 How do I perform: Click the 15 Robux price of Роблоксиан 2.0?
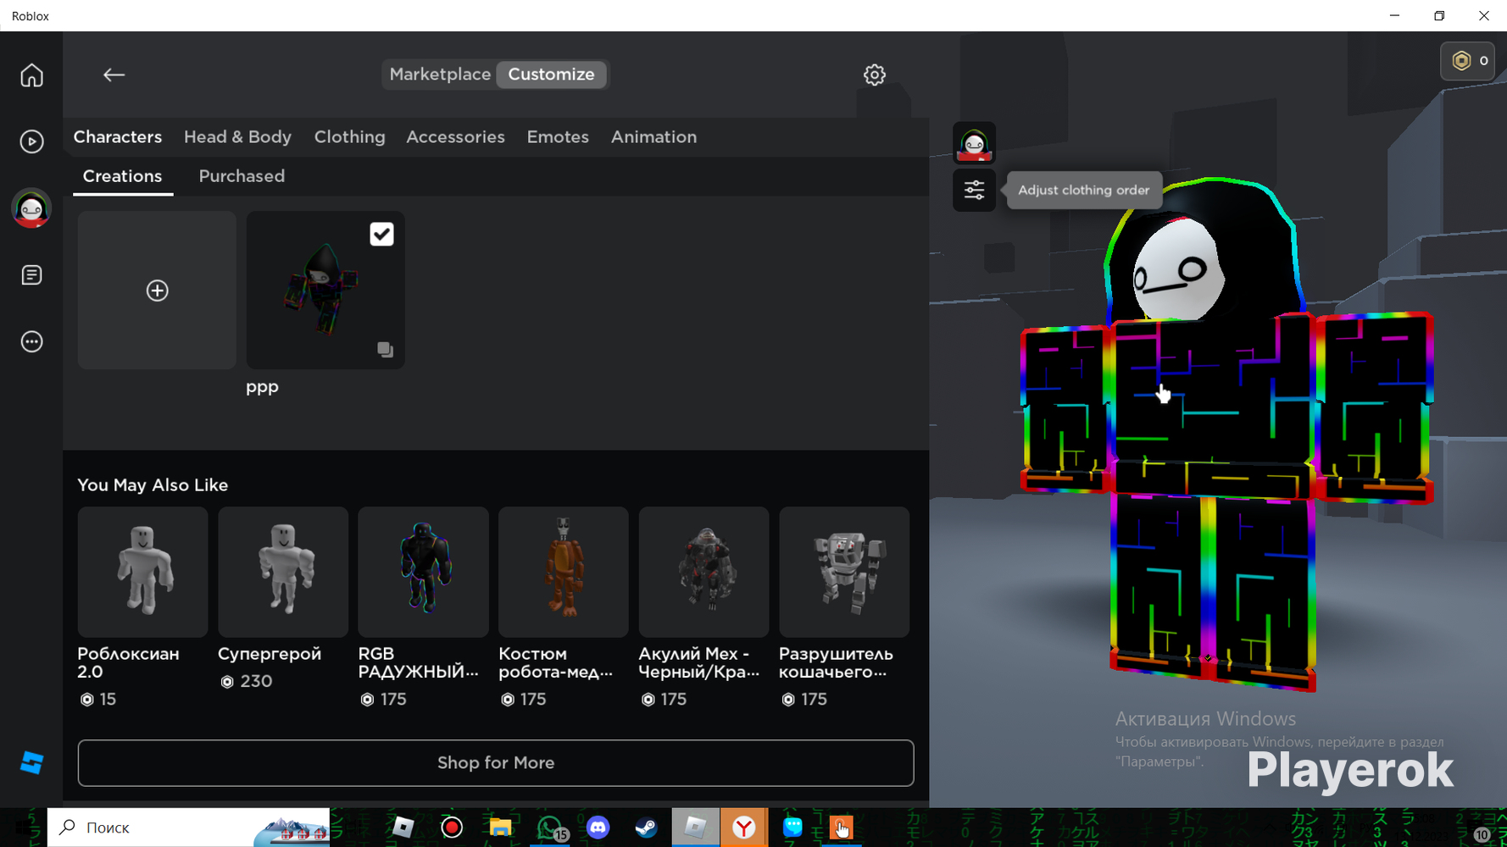pyautogui.click(x=97, y=700)
